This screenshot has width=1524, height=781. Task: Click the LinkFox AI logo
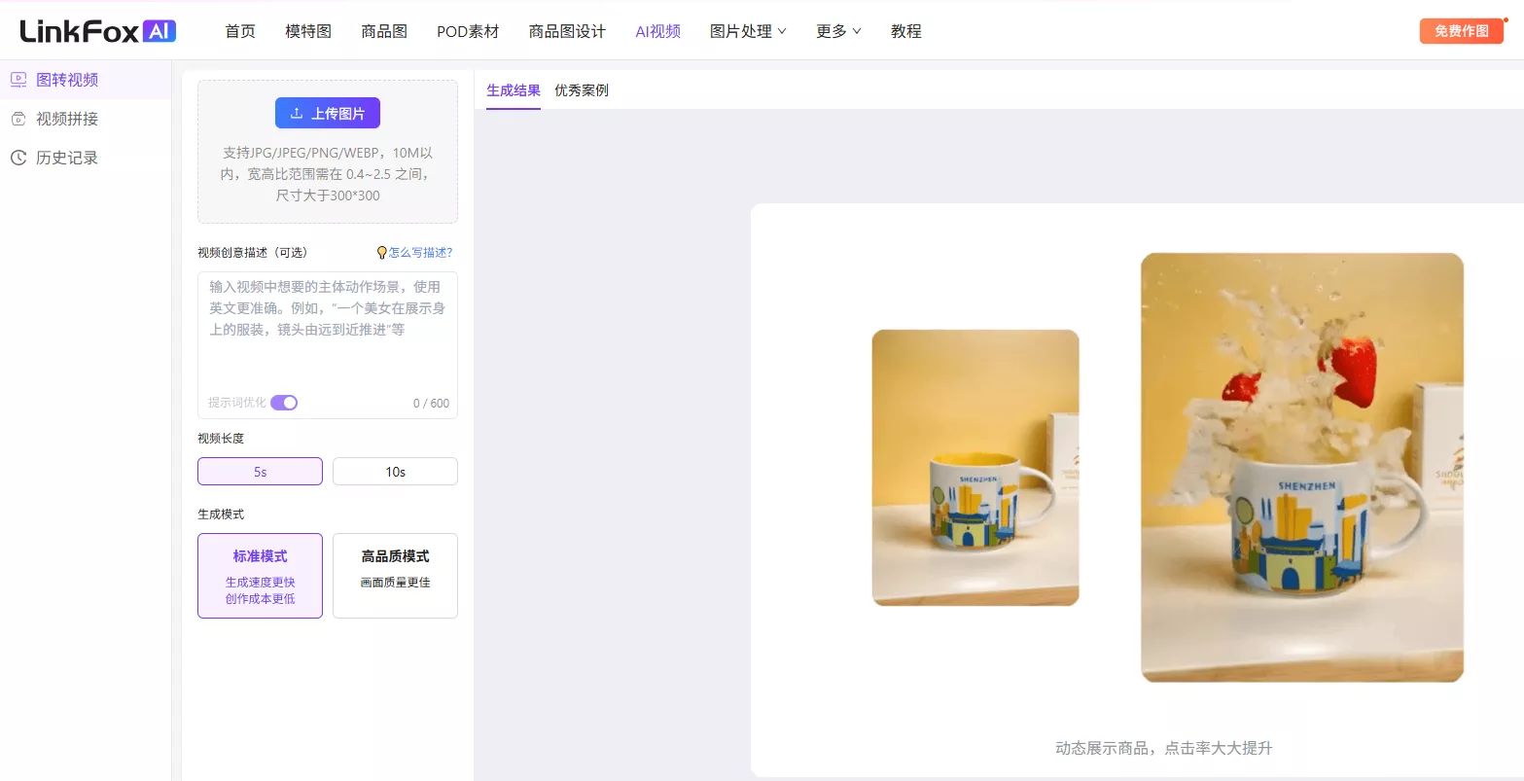pyautogui.click(x=97, y=31)
